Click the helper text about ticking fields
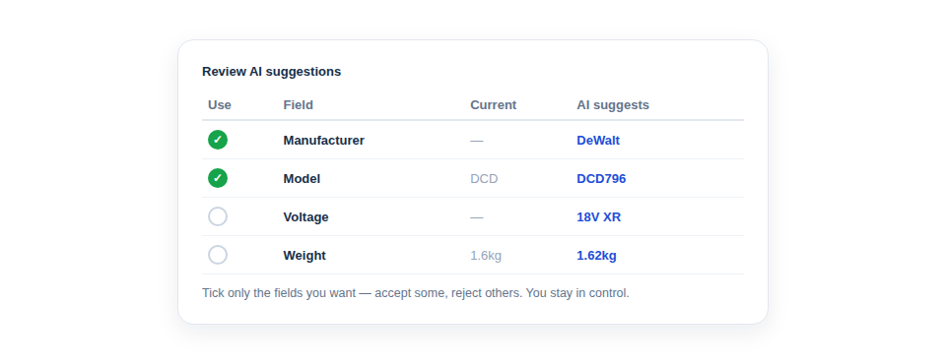This screenshot has height=364, width=946. (416, 293)
